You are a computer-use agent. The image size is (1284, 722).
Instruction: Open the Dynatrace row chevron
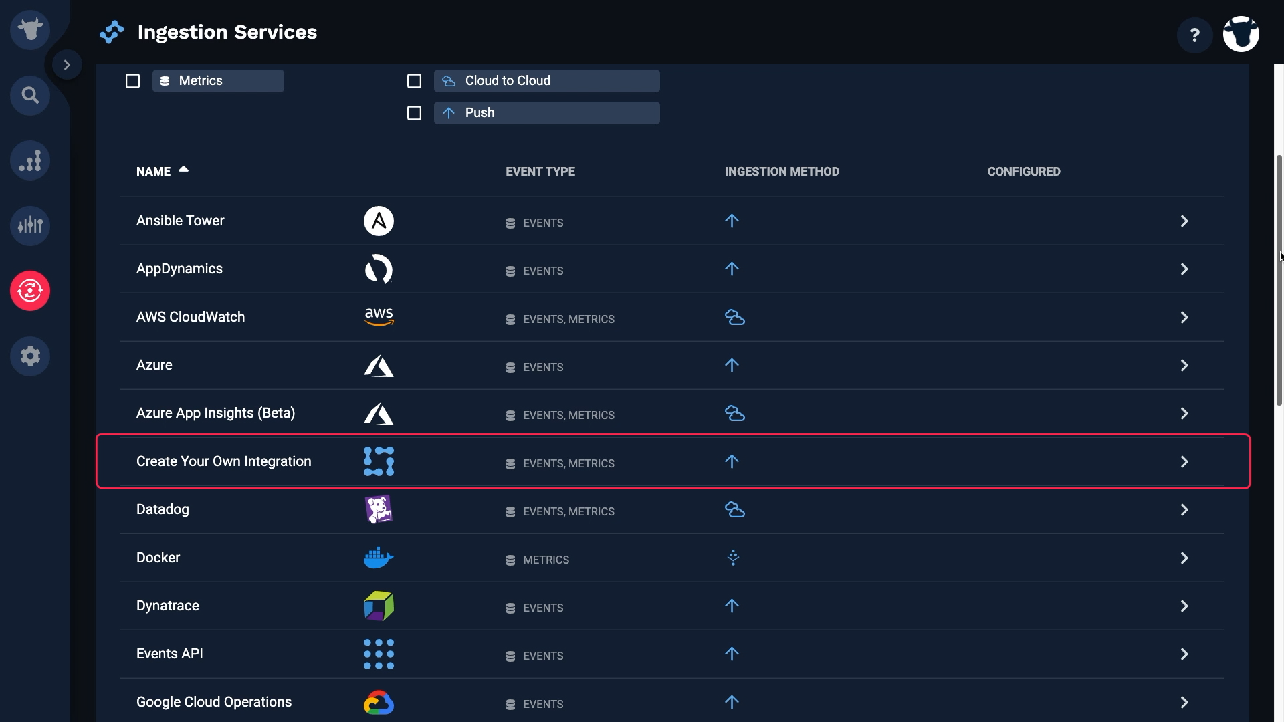tap(1184, 606)
